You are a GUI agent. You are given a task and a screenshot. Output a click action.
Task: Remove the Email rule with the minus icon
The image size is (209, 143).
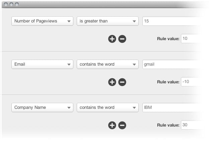[122, 82]
